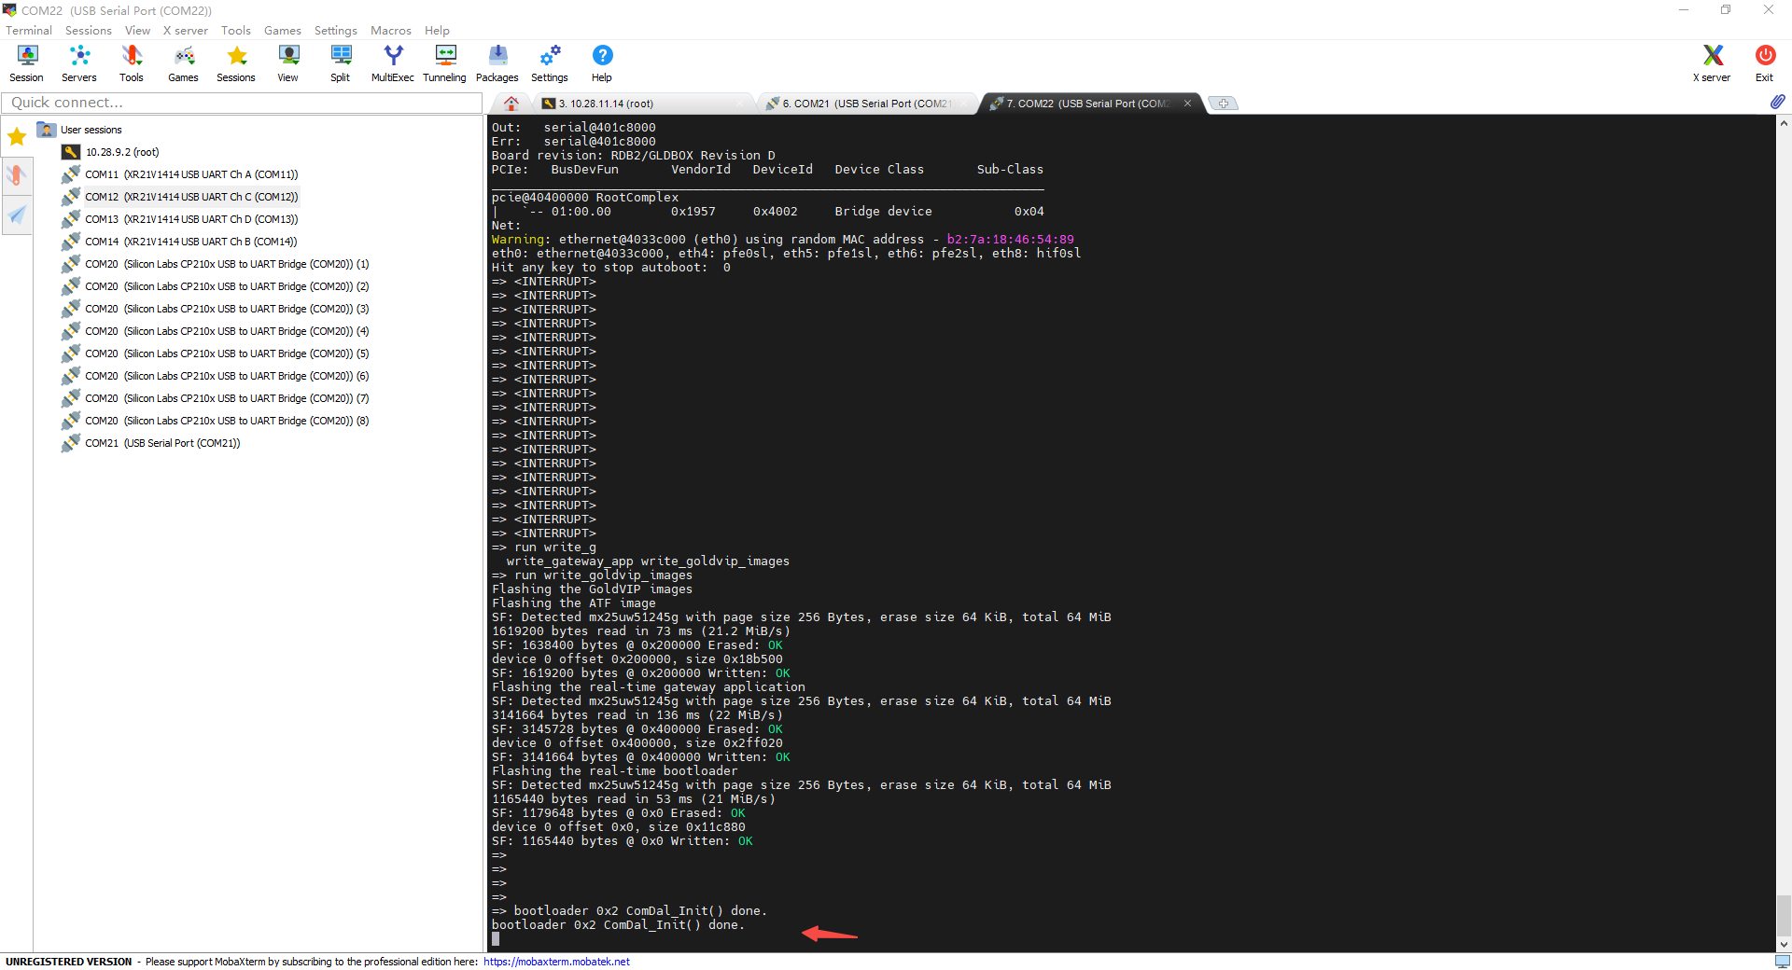Click the paperclip attachment icon
This screenshot has height=970, width=1792.
pyautogui.click(x=1778, y=102)
